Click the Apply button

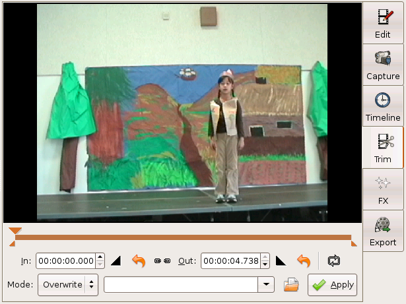click(333, 285)
